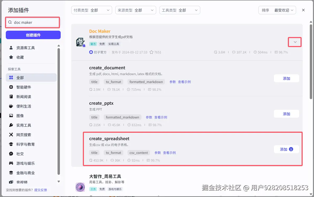Screen dimensions: 314x197
Task: Click the main list scrollbar thumb
Action: [311, 61]
